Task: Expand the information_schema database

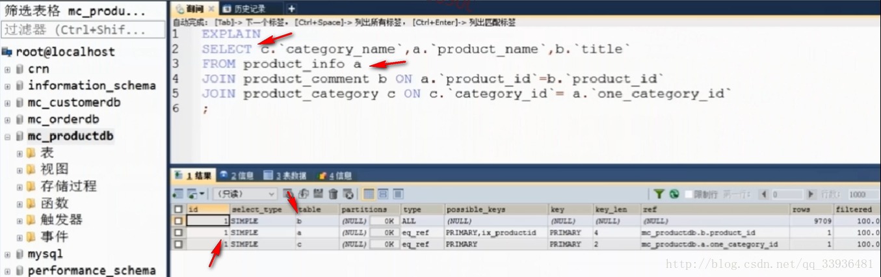Action: click(x=7, y=86)
